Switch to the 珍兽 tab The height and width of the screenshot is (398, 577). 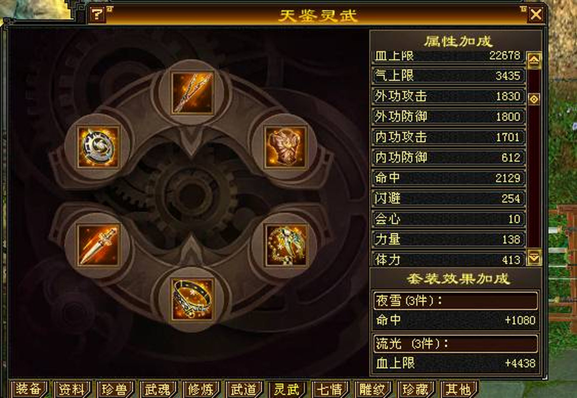(x=114, y=389)
